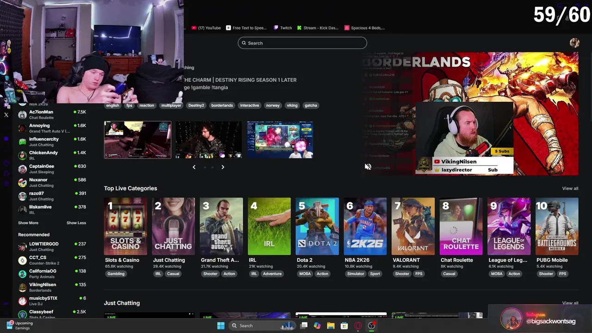
Task: Click Gambling tag under Slots & Casino
Action: [x=116, y=274]
